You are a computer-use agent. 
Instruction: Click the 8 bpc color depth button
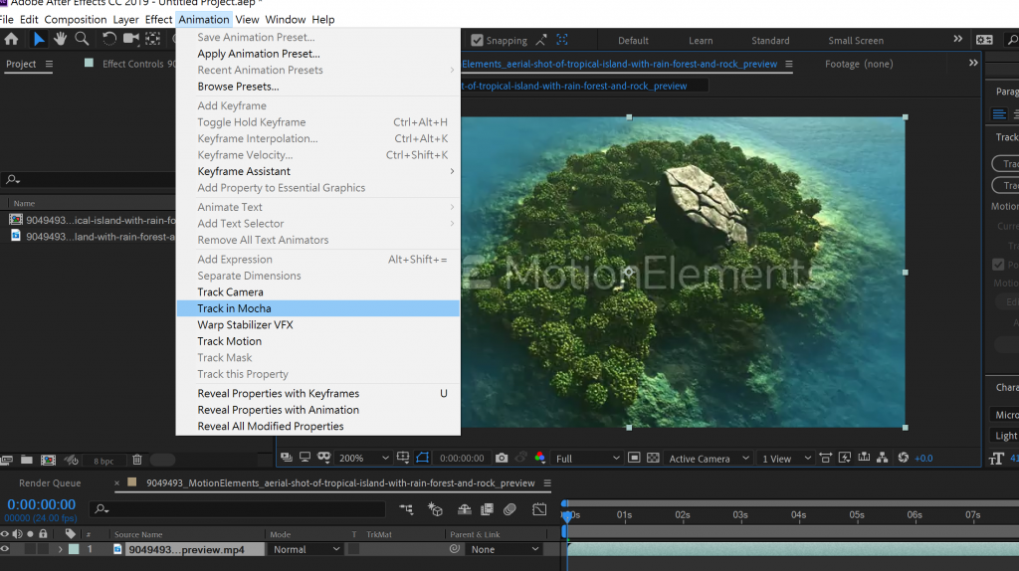(x=103, y=462)
